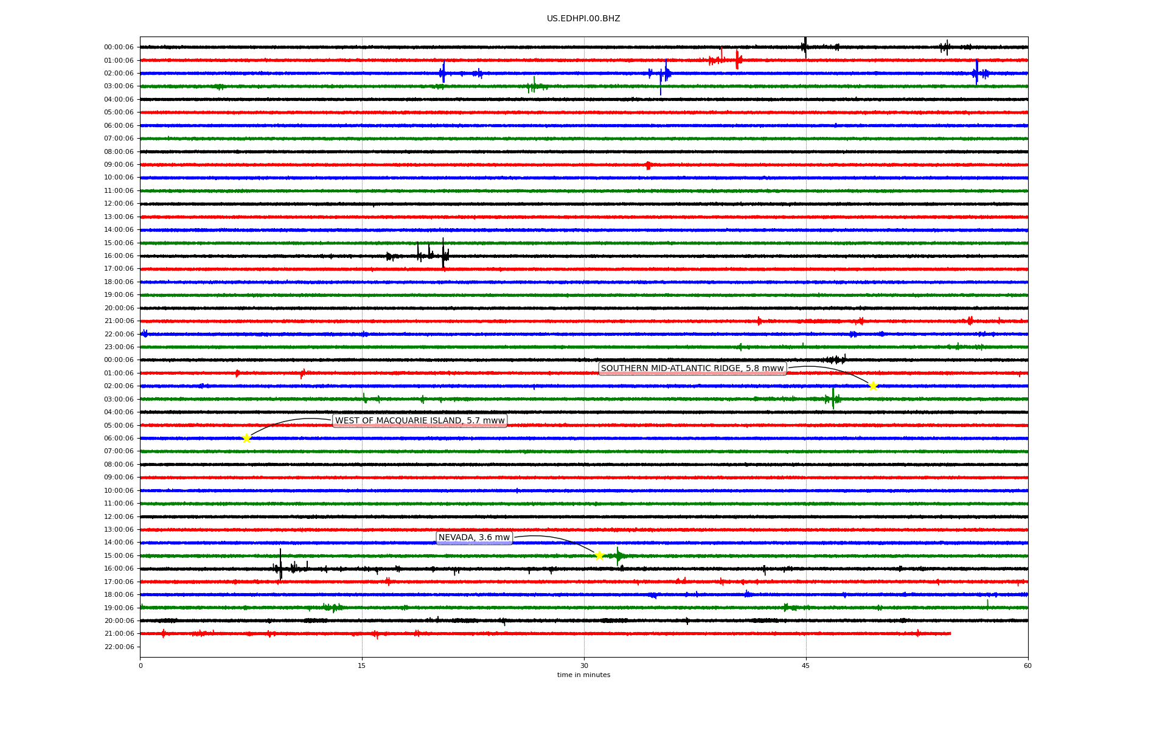1168x730 pixels.
Task: Click the 0 tick label on x-axis
Action: coord(141,666)
